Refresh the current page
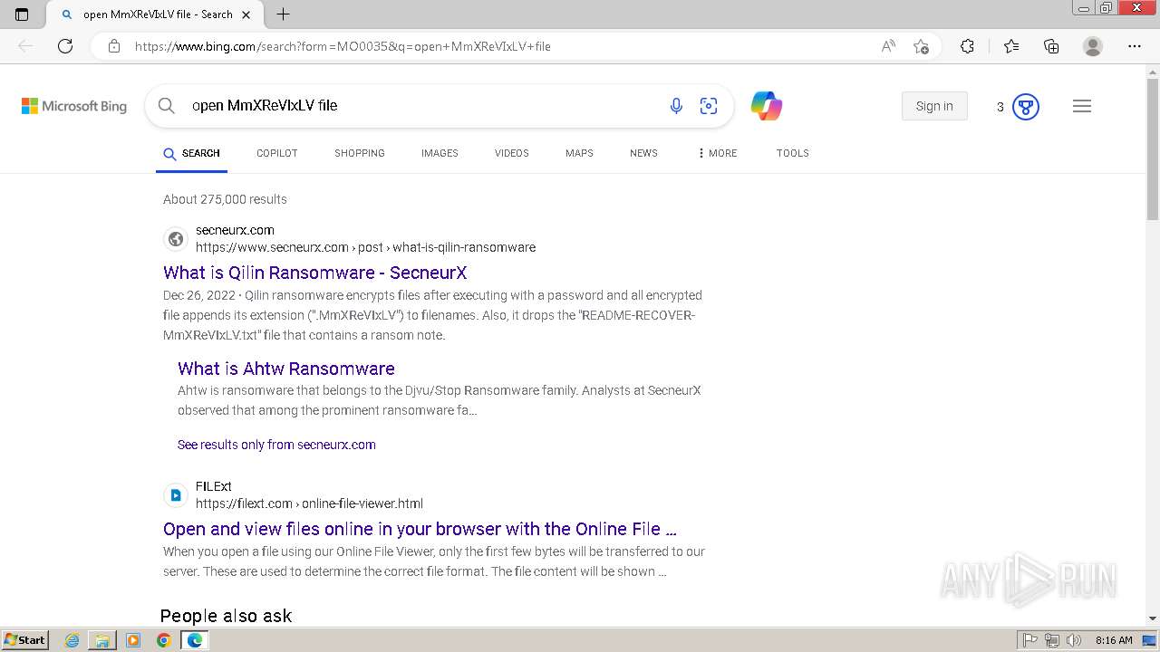This screenshot has height=652, width=1160. coord(65,46)
